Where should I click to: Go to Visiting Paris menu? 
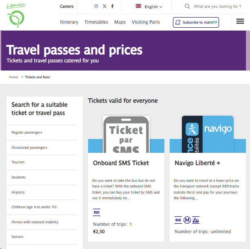pyautogui.click(x=146, y=22)
